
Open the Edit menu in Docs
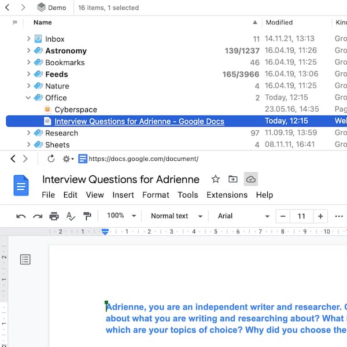71,195
